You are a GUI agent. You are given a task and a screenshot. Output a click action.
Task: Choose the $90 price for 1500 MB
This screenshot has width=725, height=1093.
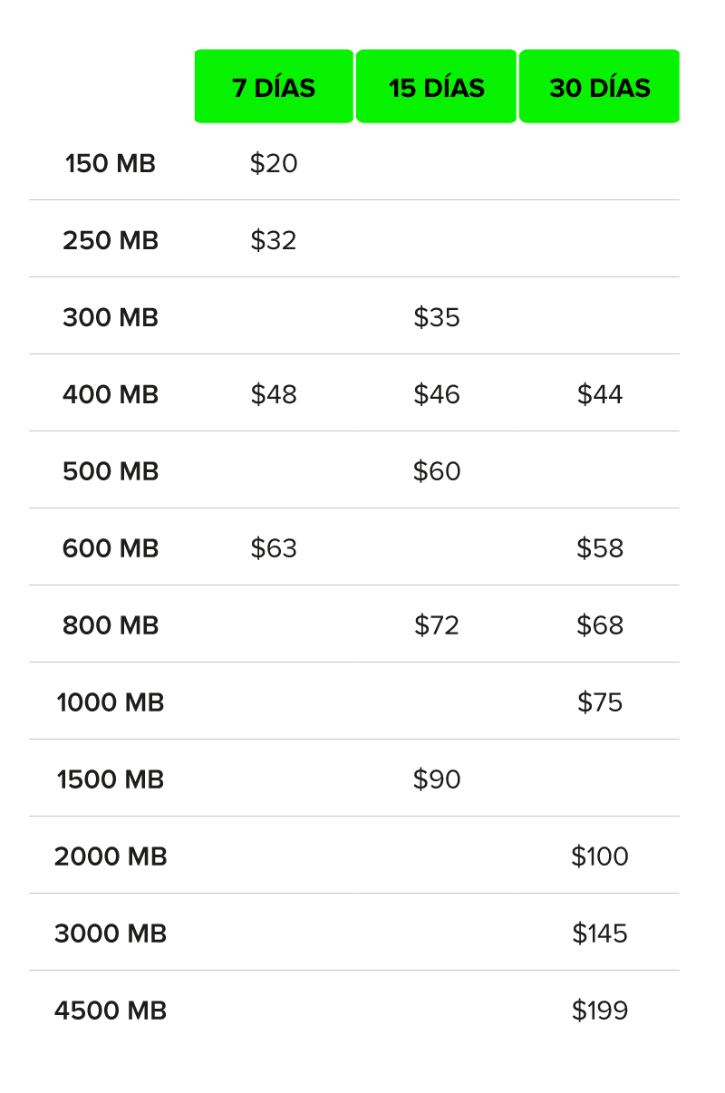[437, 780]
